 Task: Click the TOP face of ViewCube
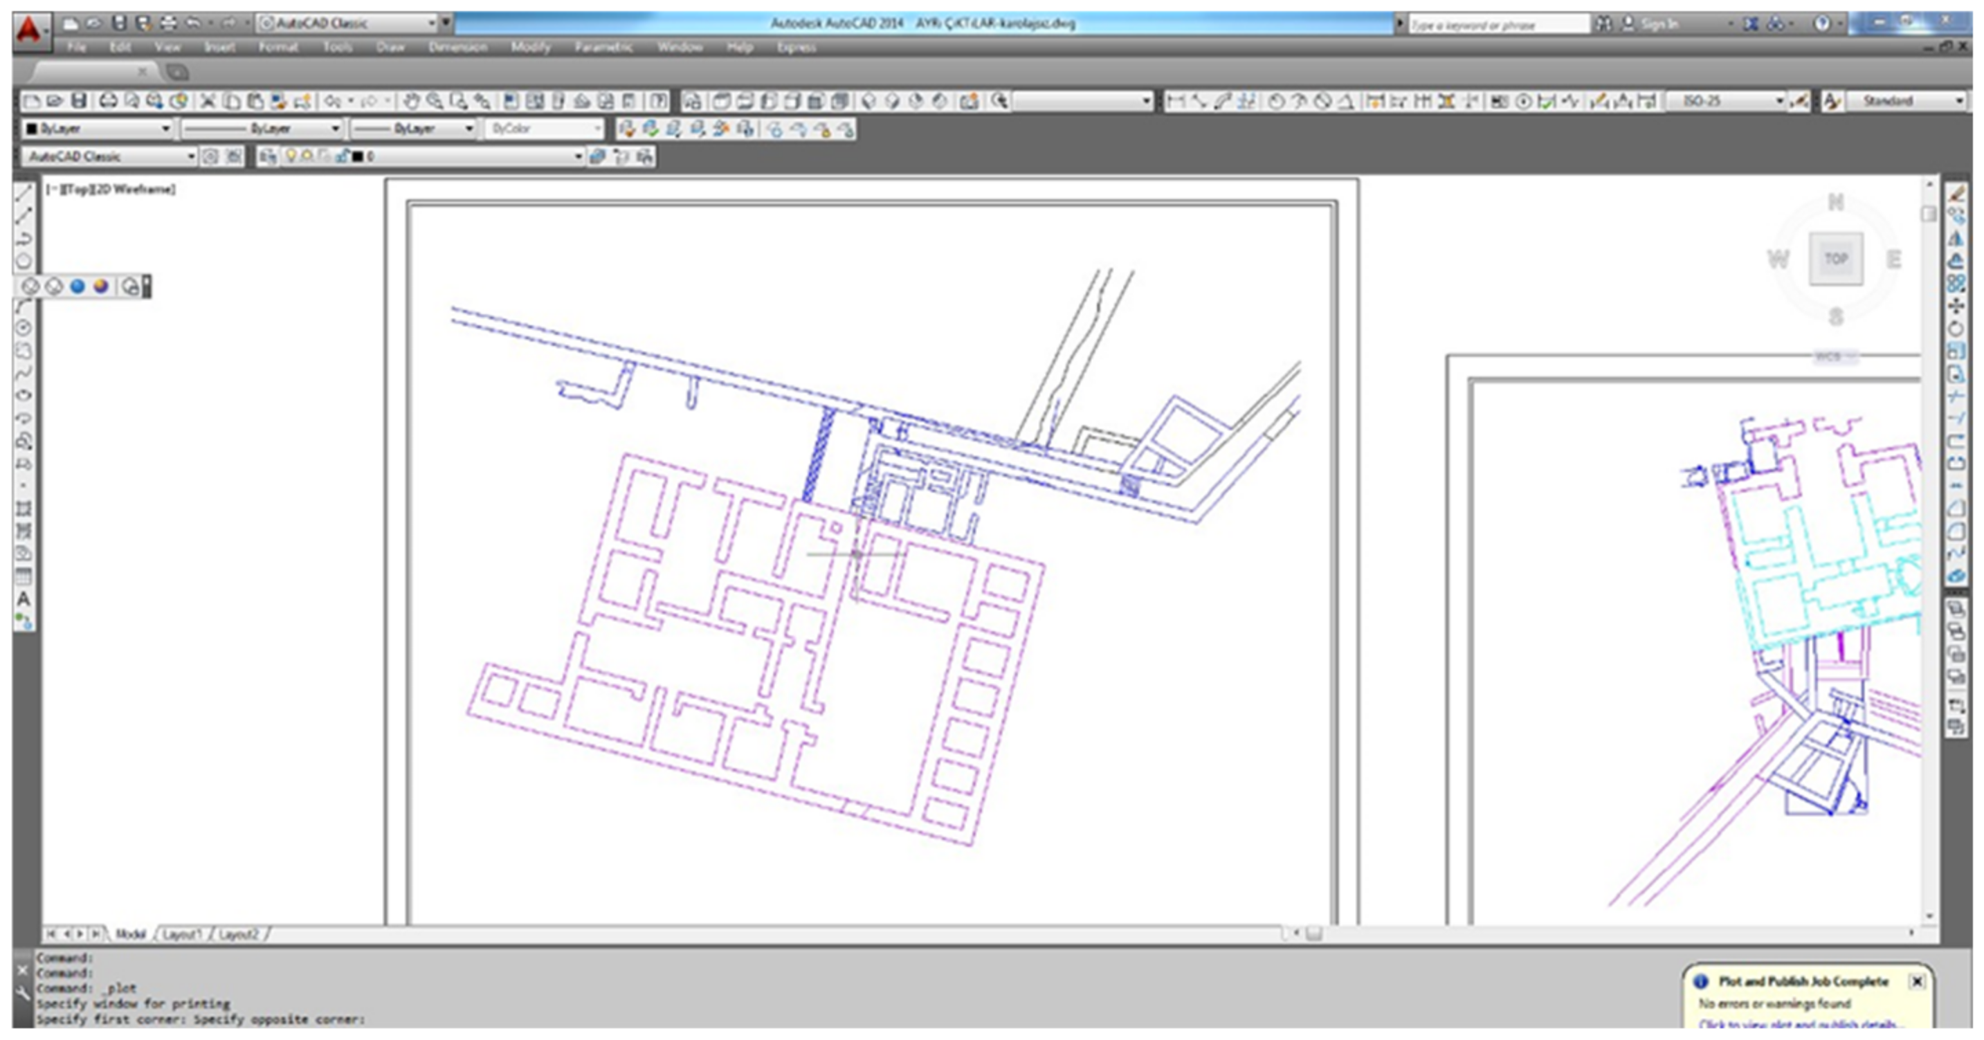(1835, 259)
